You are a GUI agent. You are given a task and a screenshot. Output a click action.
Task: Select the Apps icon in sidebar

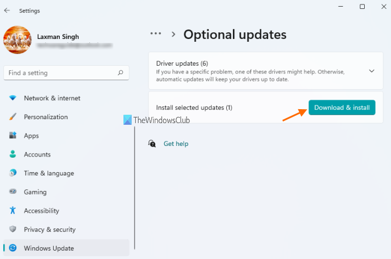[12, 135]
